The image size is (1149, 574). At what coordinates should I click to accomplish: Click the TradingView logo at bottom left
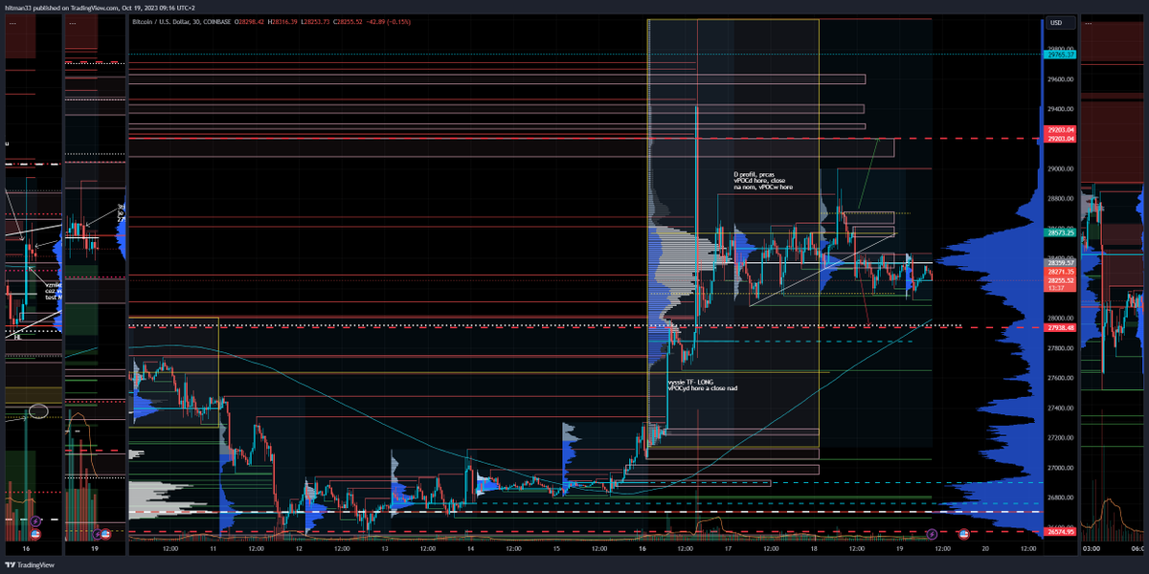click(x=30, y=564)
